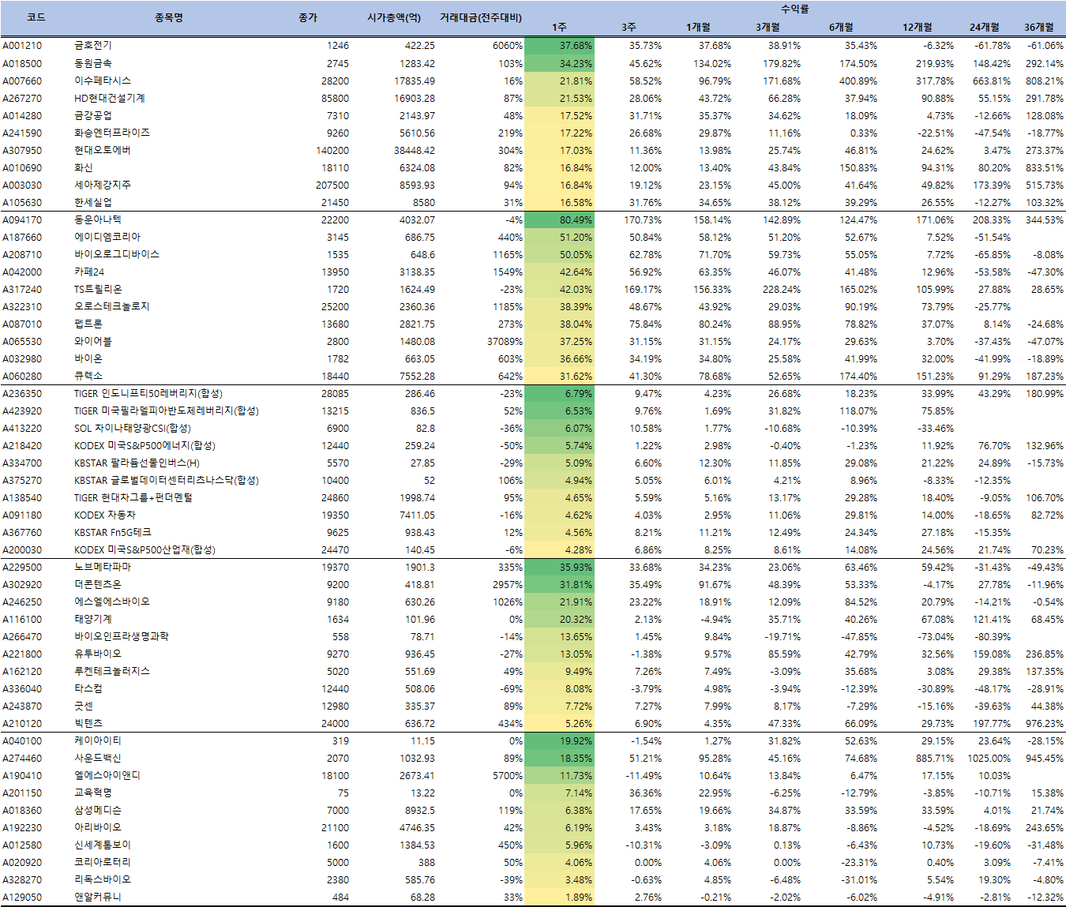
Task: Select stock name 리독스바이오
Action: tap(103, 879)
